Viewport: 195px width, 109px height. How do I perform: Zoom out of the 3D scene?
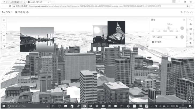point(4,30)
